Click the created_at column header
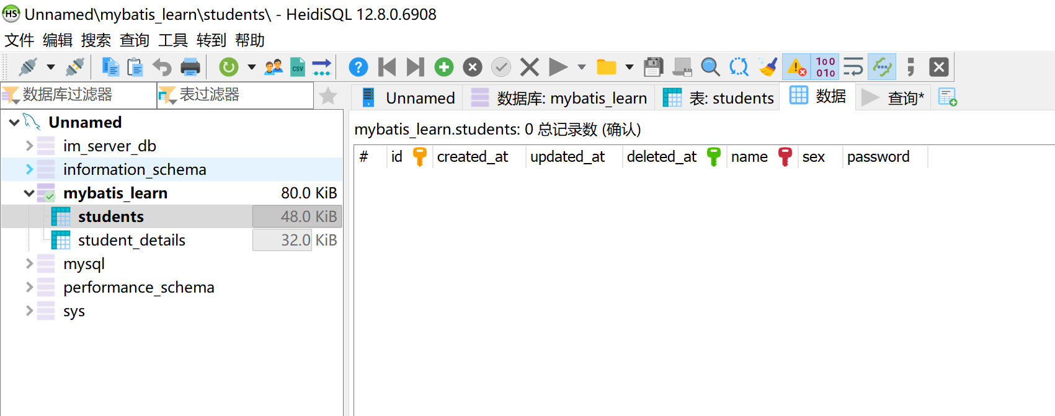Image resolution: width=1055 pixels, height=416 pixels. tap(473, 157)
